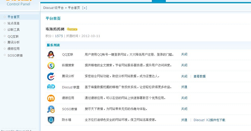Click the Control Panel logo text

coord(19,4)
